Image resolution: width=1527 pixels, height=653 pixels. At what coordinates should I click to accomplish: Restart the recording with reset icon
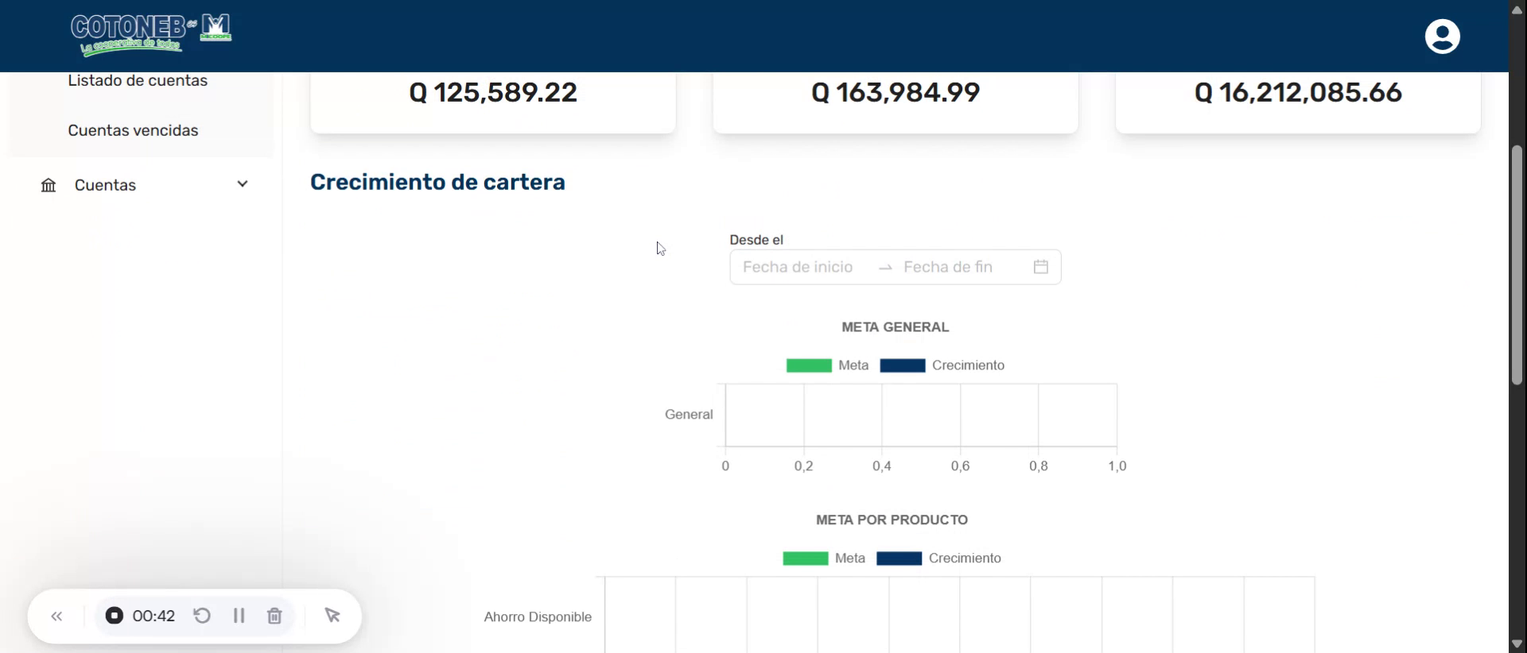pos(202,616)
